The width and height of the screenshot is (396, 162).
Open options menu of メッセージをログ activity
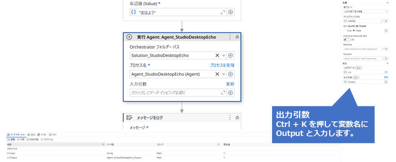tap(230, 117)
